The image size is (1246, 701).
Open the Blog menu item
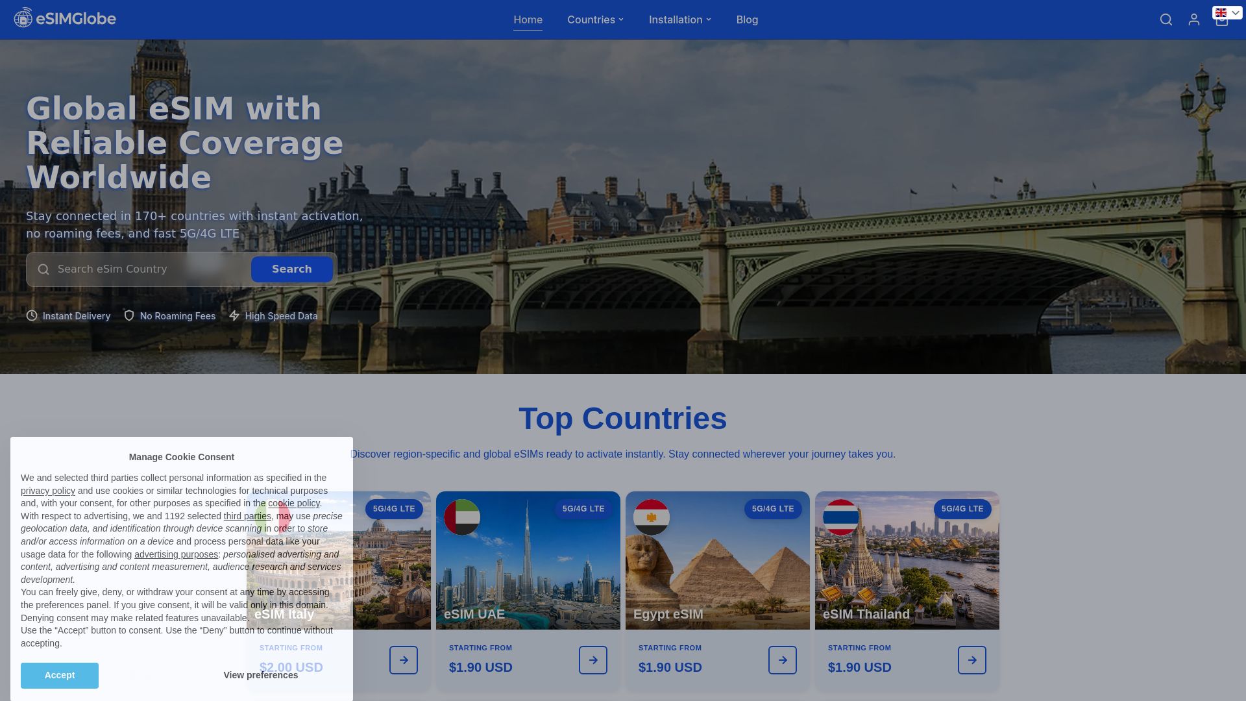(x=747, y=19)
